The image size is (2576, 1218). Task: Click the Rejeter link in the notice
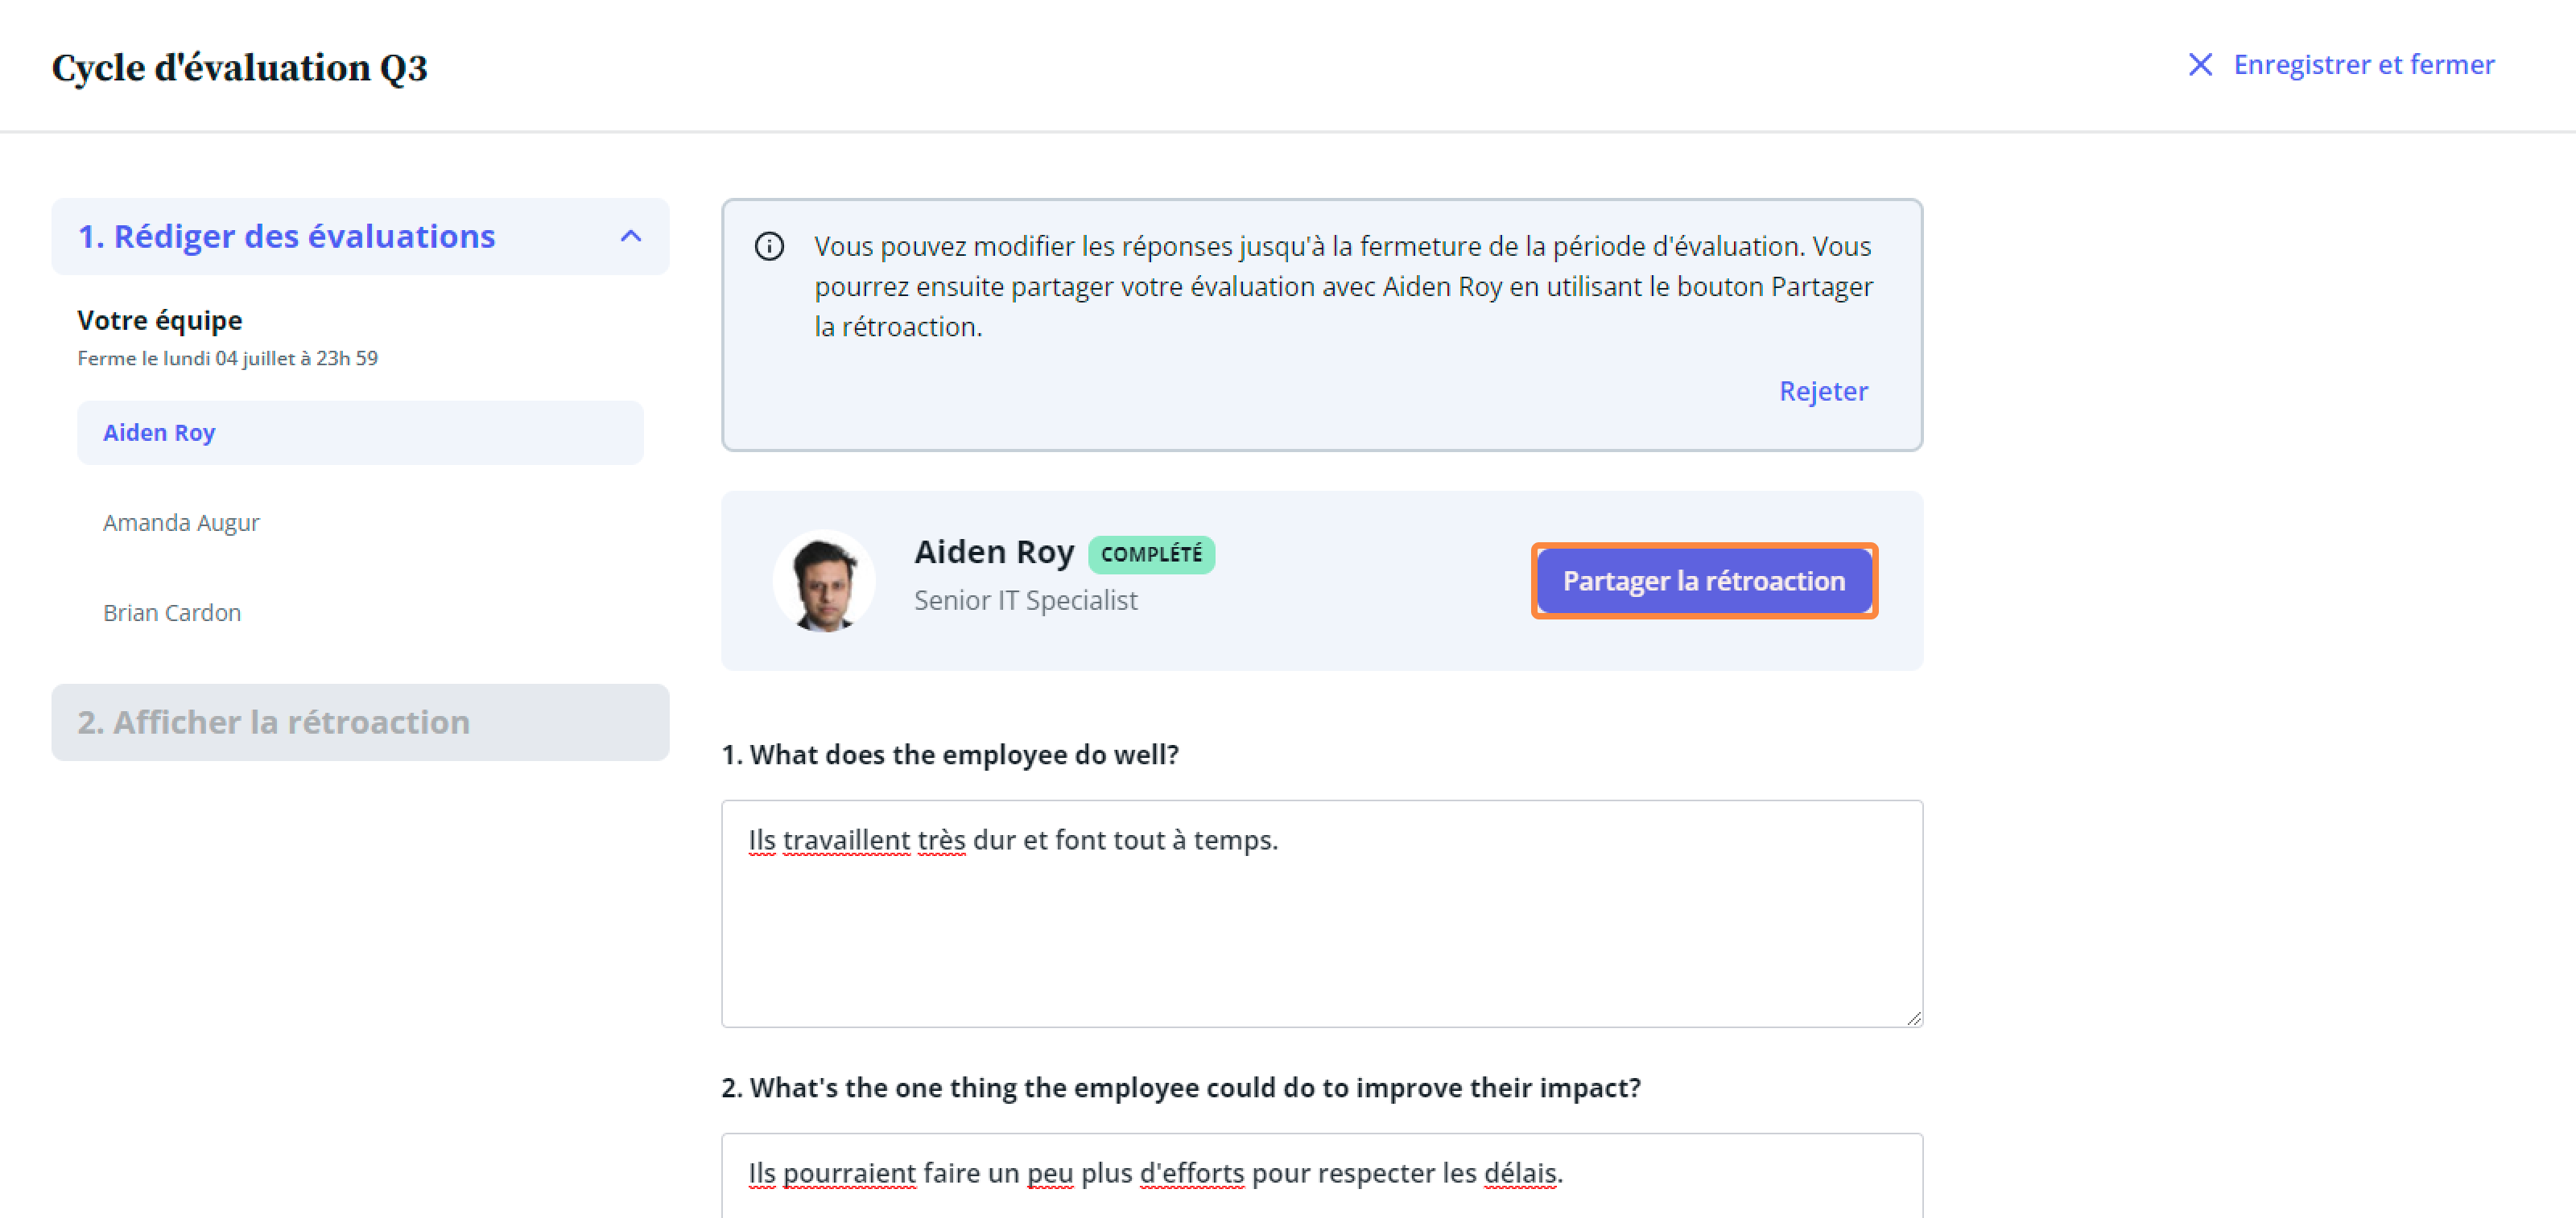1823,391
